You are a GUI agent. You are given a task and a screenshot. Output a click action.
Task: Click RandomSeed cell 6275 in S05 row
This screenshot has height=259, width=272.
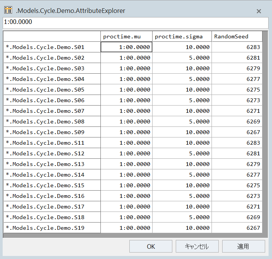click(237, 90)
